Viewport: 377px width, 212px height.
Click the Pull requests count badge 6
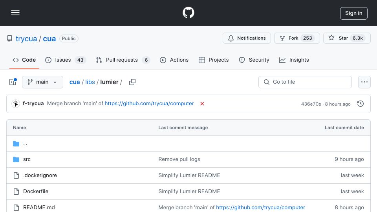[146, 60]
